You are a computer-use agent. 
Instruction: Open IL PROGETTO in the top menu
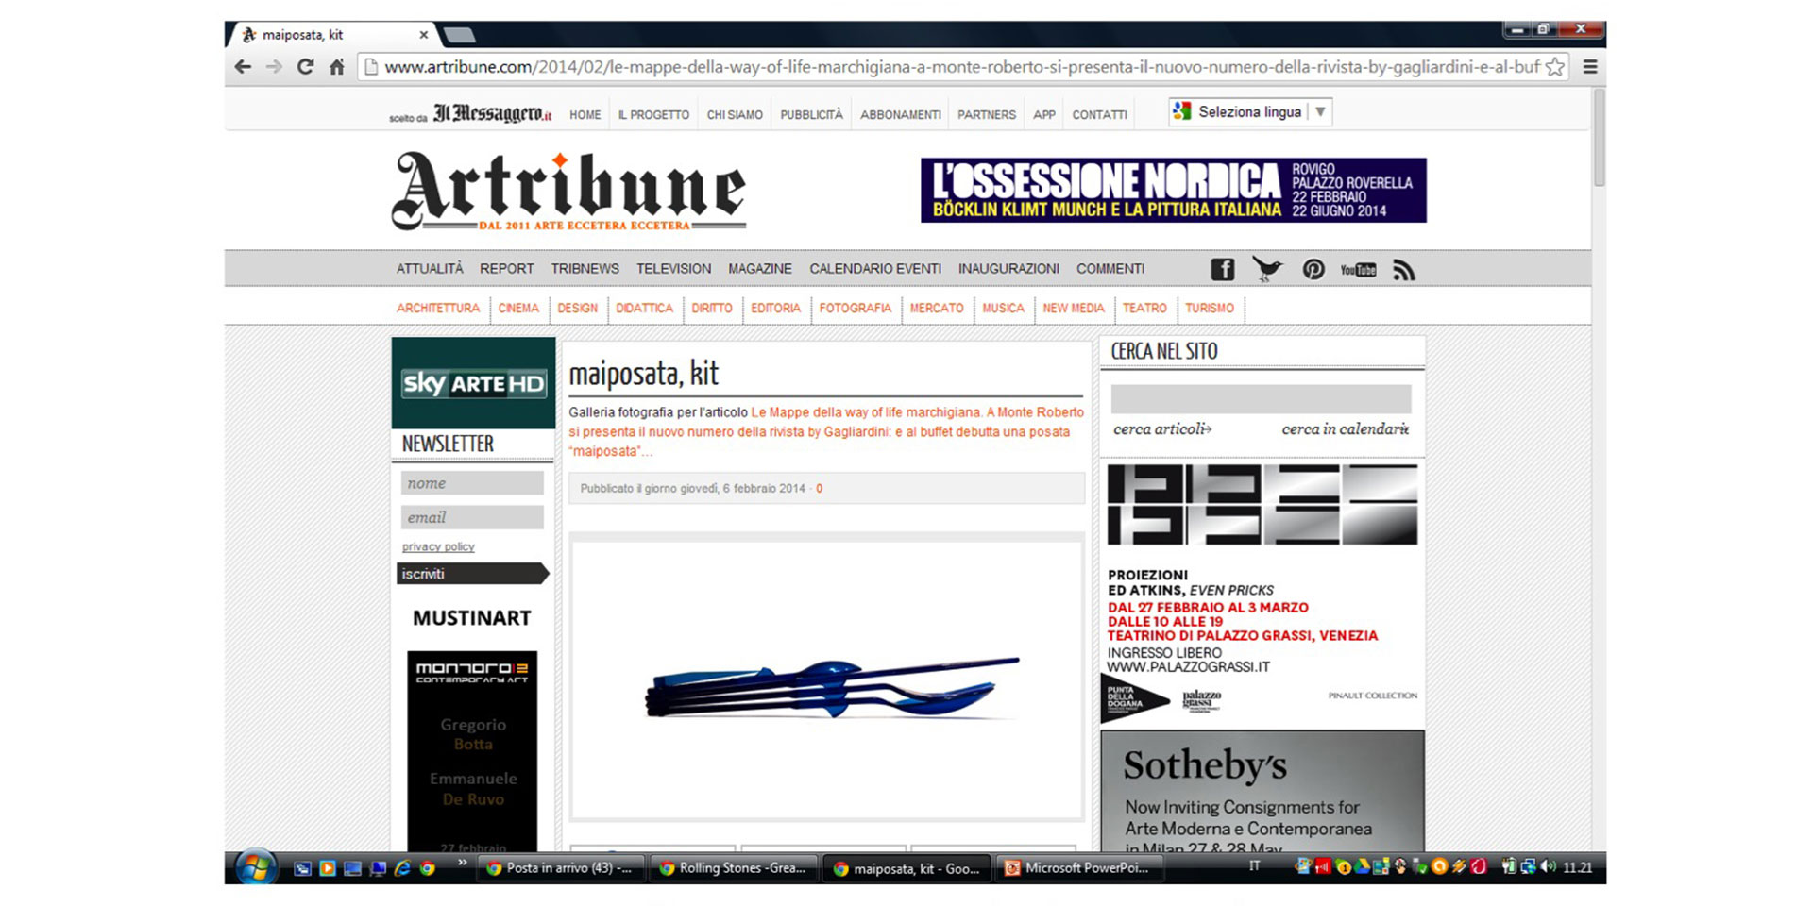click(x=653, y=115)
